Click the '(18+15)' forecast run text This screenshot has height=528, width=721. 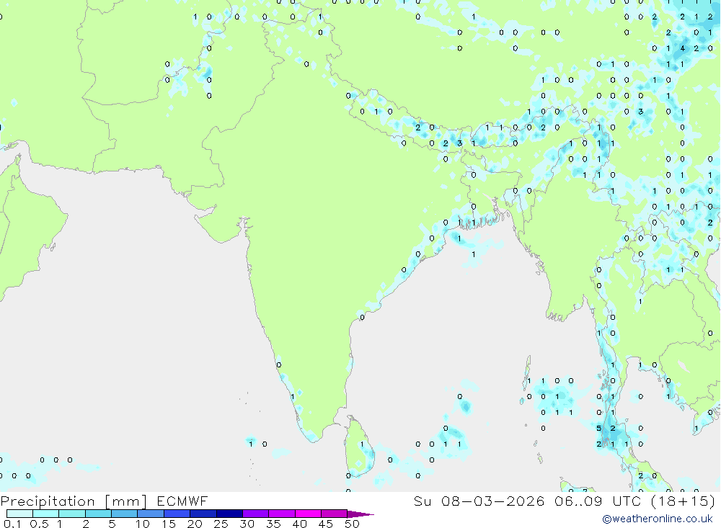pos(683,501)
